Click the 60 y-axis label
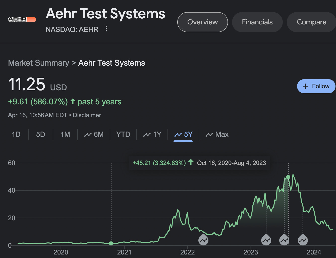 coord(12,163)
